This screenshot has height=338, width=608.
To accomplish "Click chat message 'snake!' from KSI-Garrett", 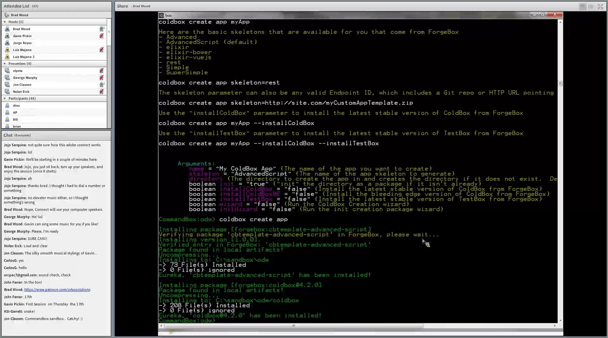I will (29, 311).
